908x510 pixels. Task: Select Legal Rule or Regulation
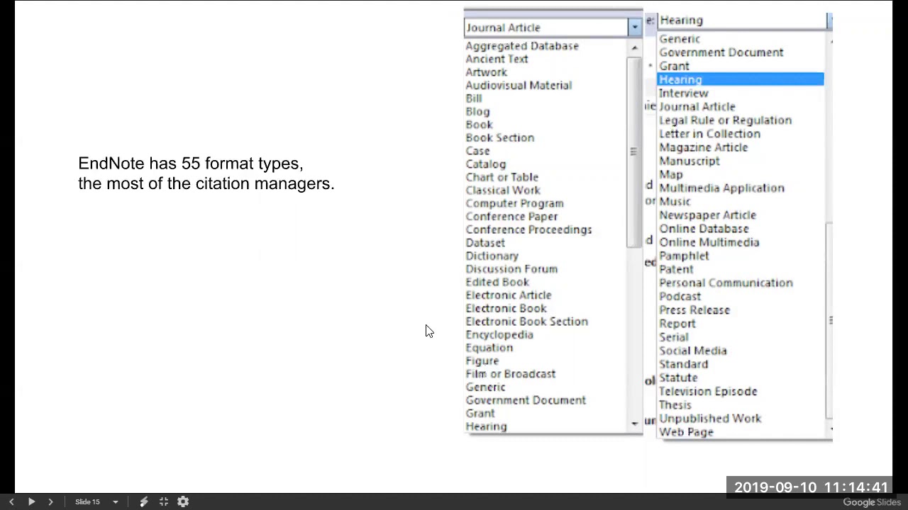pyautogui.click(x=725, y=120)
